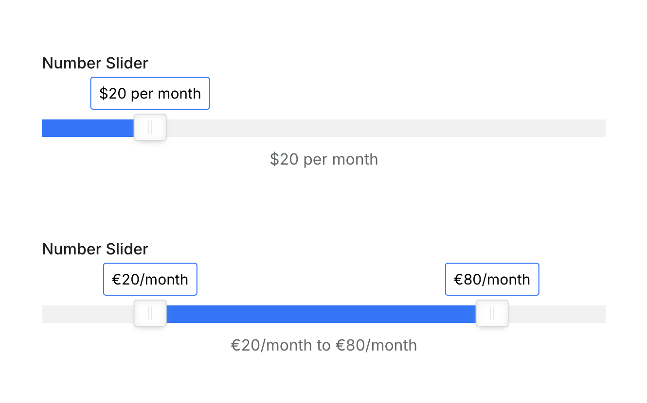Viewport: 647px width, 403px height.
Task: Click the '$20 per month' tooltip bubble
Action: click(x=150, y=93)
